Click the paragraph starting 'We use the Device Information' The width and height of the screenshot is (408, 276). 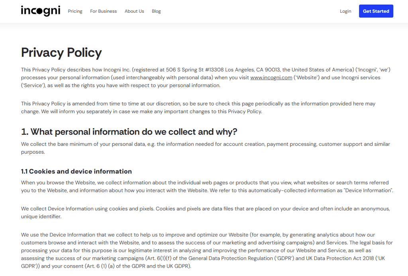pyautogui.click(x=207, y=251)
